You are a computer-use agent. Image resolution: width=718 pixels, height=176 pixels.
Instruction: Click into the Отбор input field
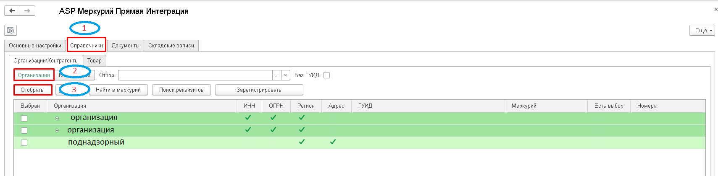coord(195,75)
